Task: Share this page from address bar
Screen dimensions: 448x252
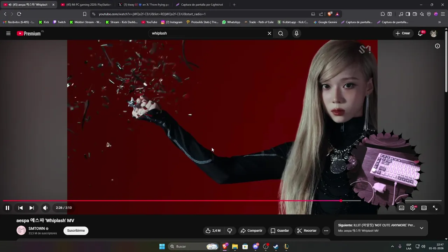Action: 321,14
